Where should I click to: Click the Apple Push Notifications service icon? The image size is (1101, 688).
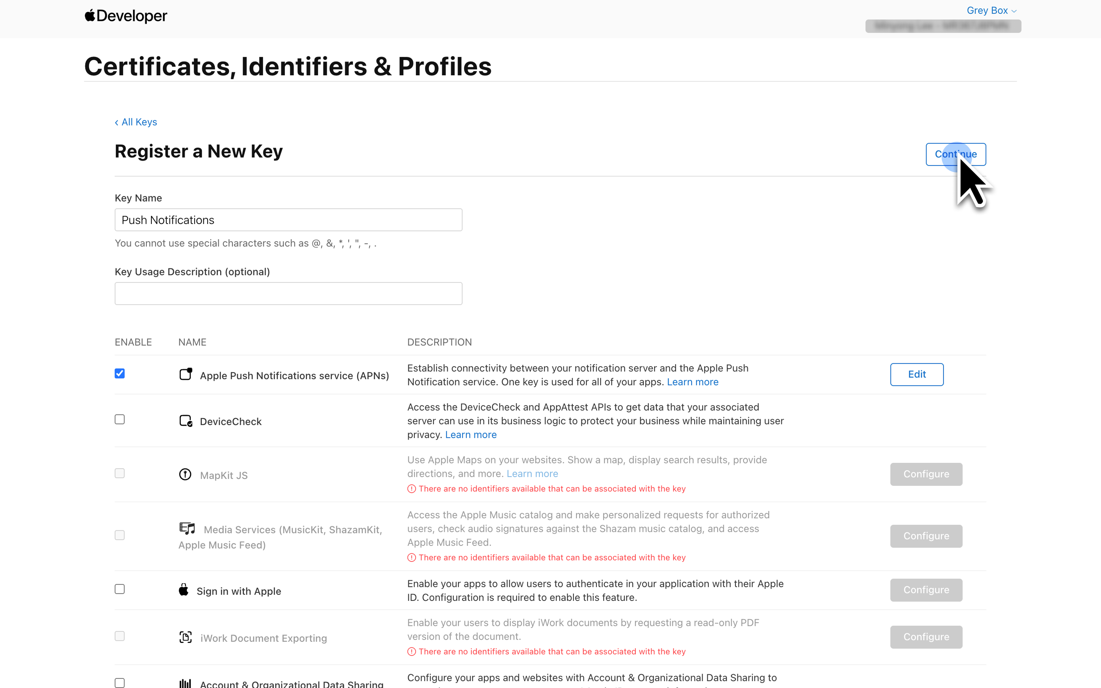click(186, 374)
